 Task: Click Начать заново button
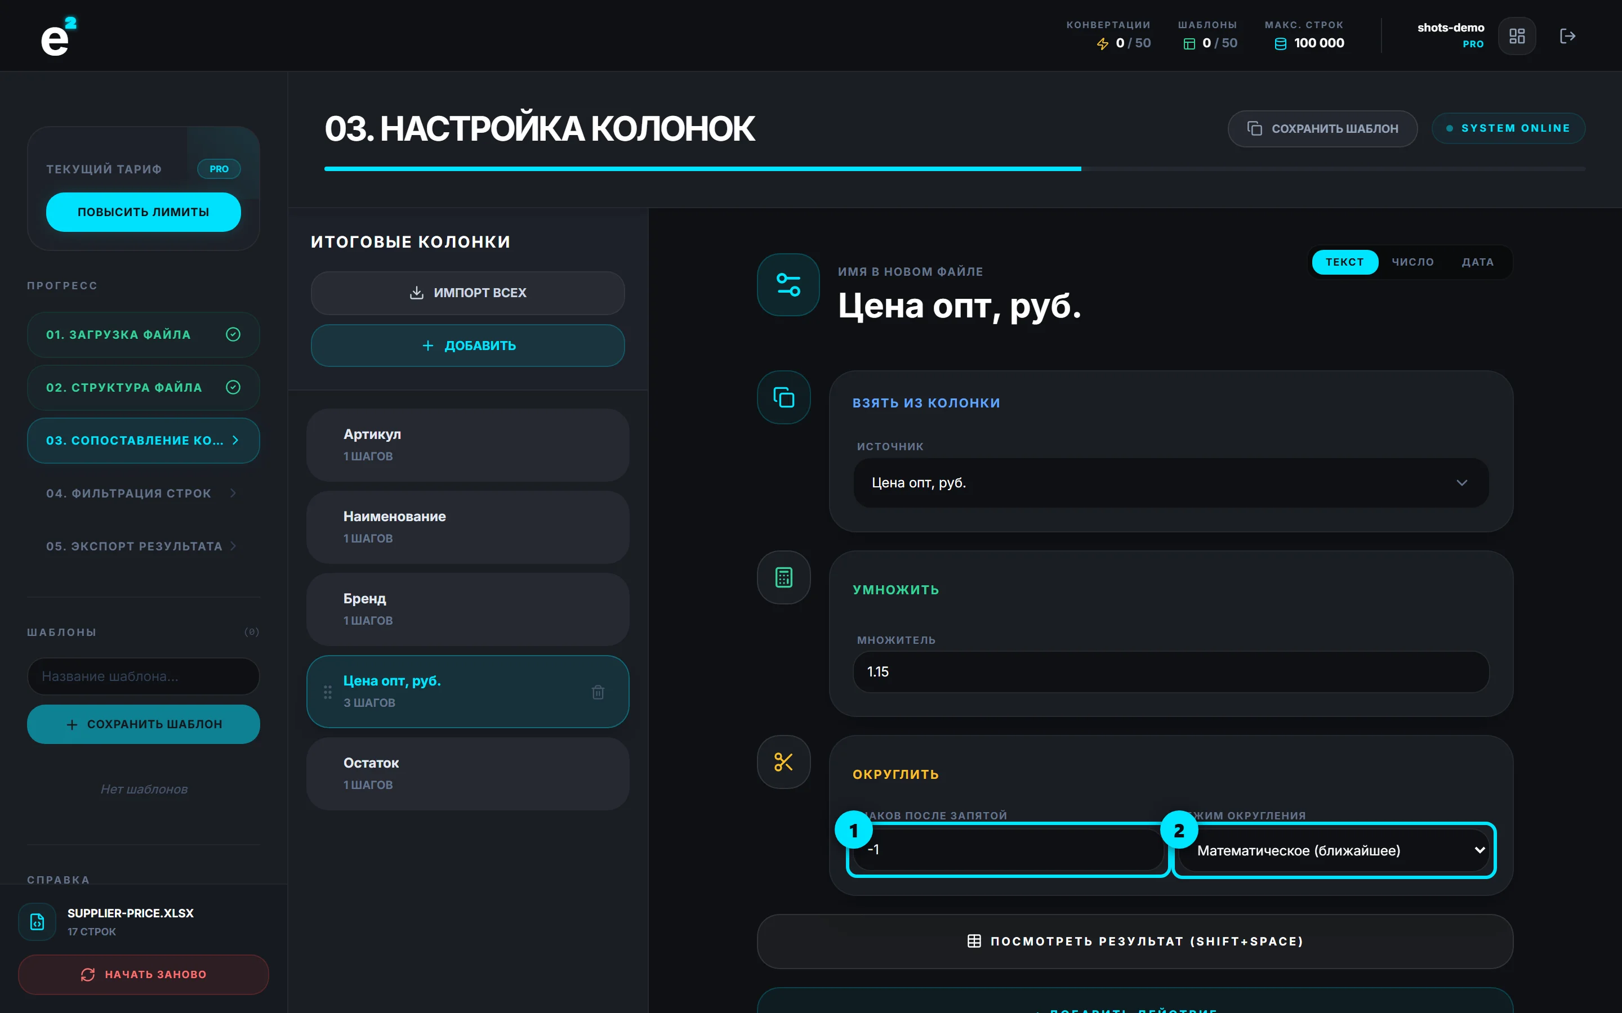144,974
